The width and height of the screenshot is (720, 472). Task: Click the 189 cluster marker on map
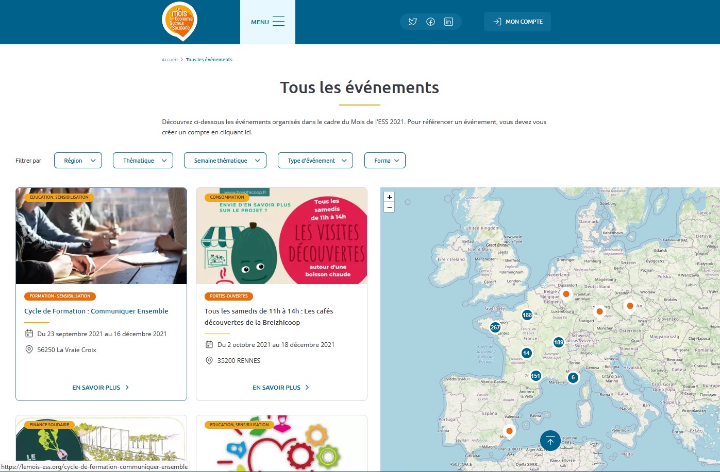coord(559,342)
